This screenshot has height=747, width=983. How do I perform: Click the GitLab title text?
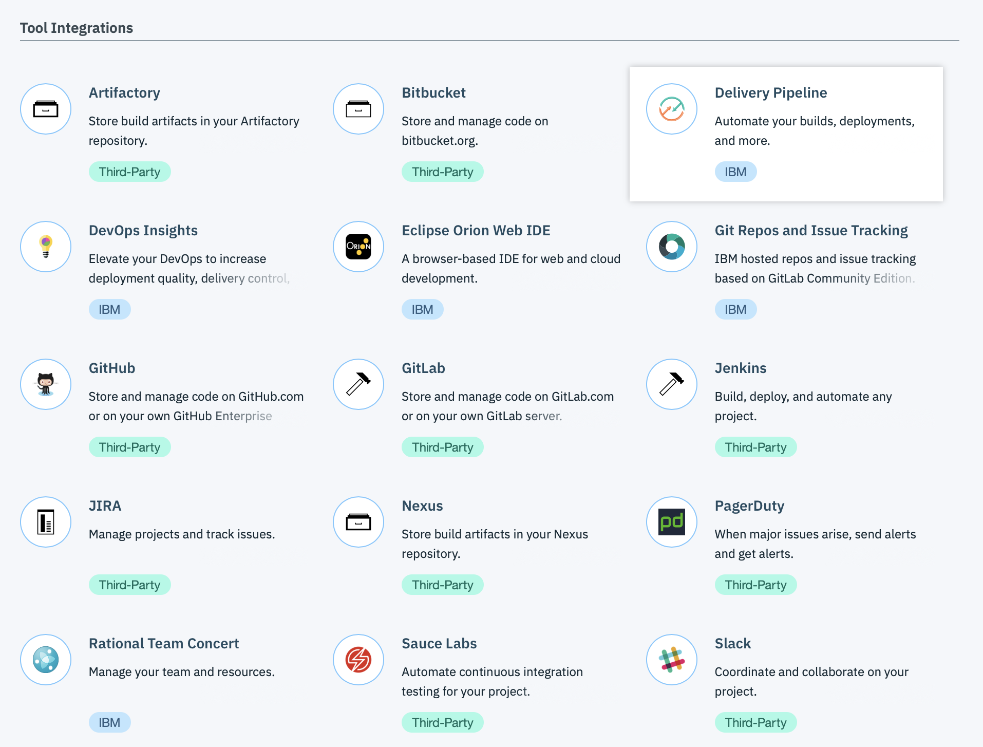[x=423, y=368]
